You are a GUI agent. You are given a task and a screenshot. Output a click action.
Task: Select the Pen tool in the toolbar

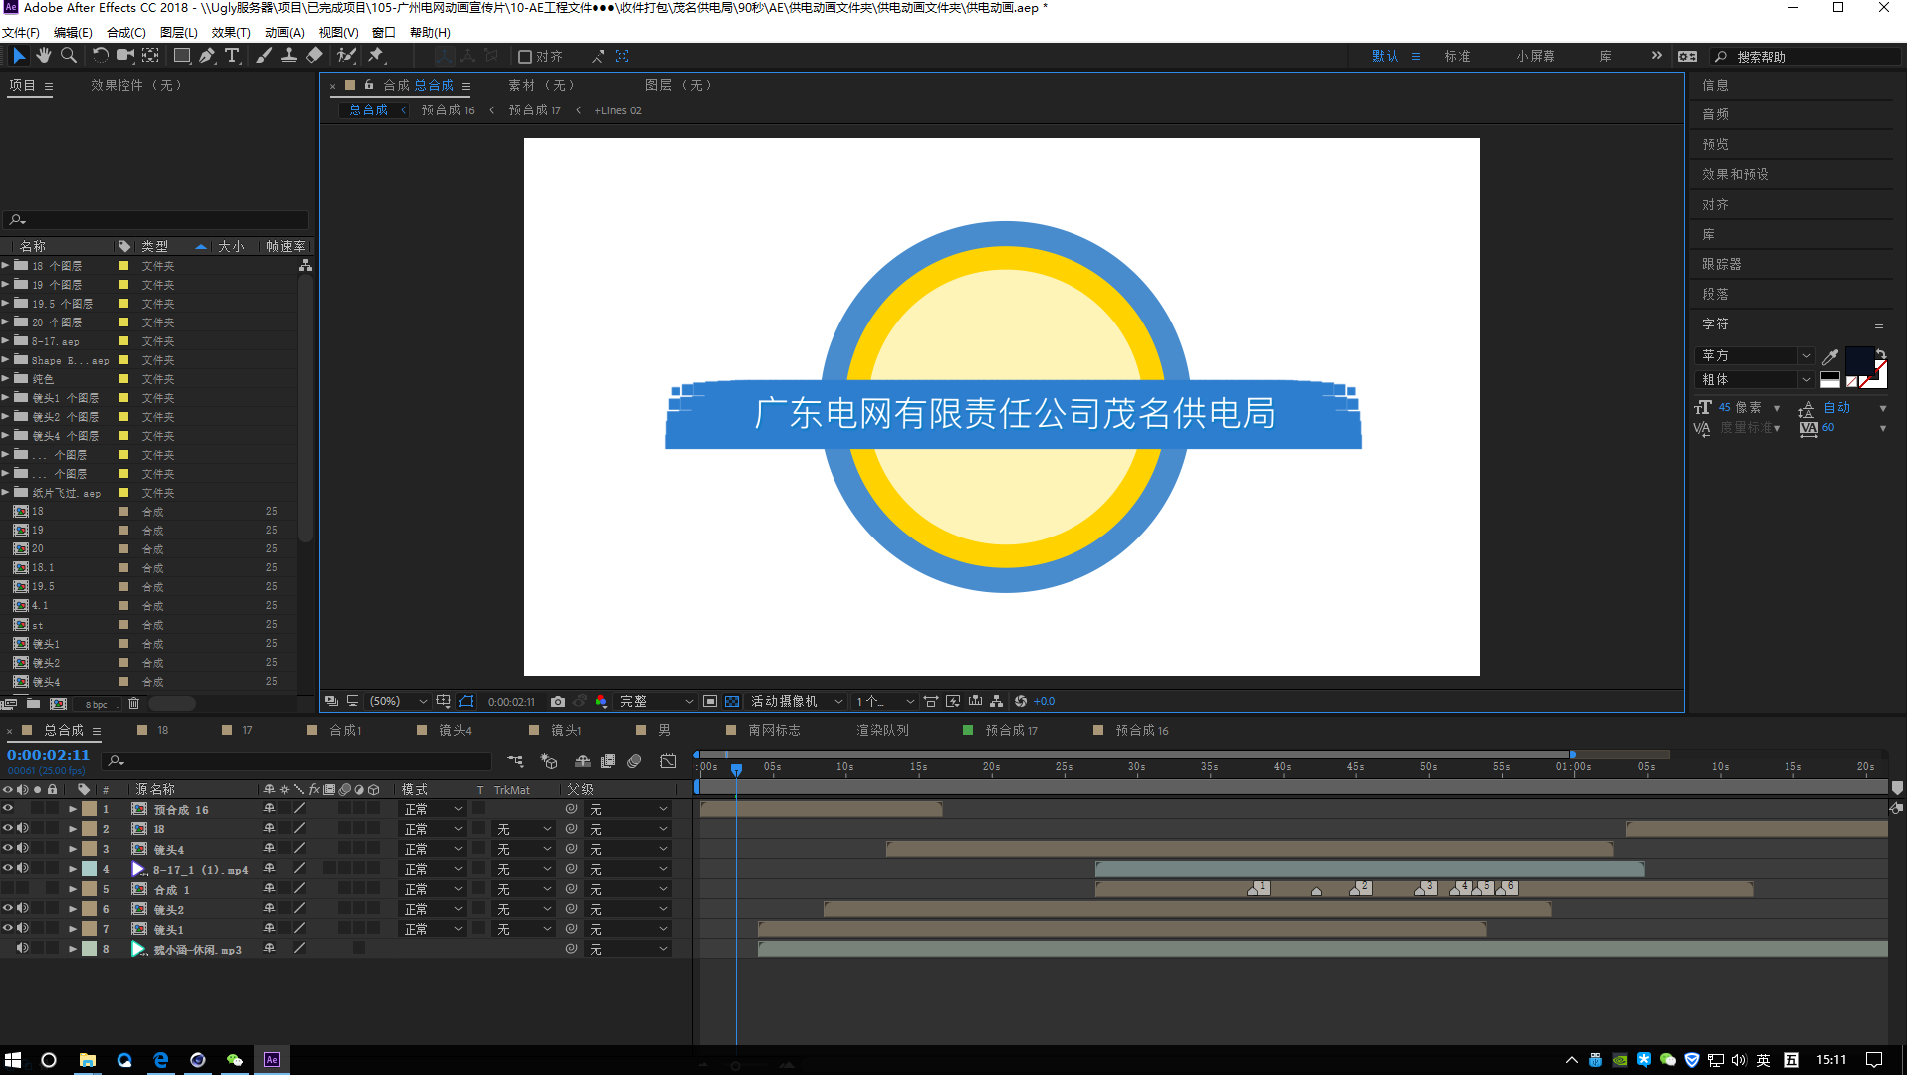[x=207, y=56]
